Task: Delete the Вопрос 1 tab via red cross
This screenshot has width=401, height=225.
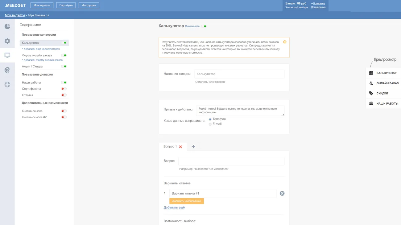Action: [x=180, y=147]
